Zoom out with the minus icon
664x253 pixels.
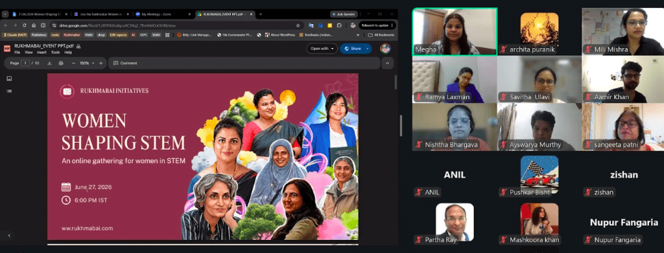pyautogui.click(x=74, y=63)
